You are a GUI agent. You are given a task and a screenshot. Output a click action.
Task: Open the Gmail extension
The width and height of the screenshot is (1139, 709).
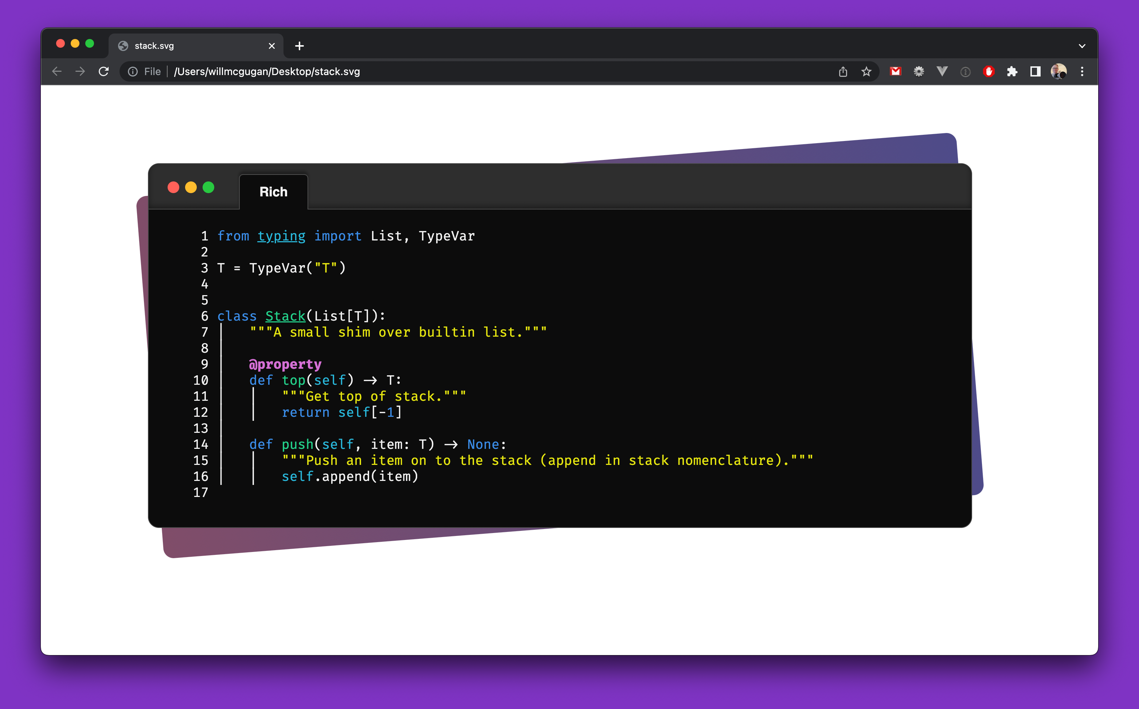click(896, 71)
